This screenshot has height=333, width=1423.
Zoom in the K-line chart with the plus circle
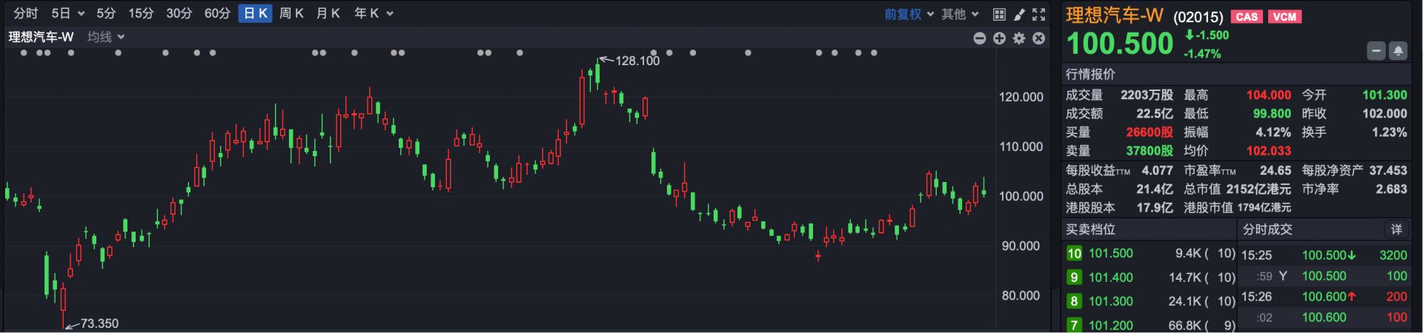(1000, 38)
